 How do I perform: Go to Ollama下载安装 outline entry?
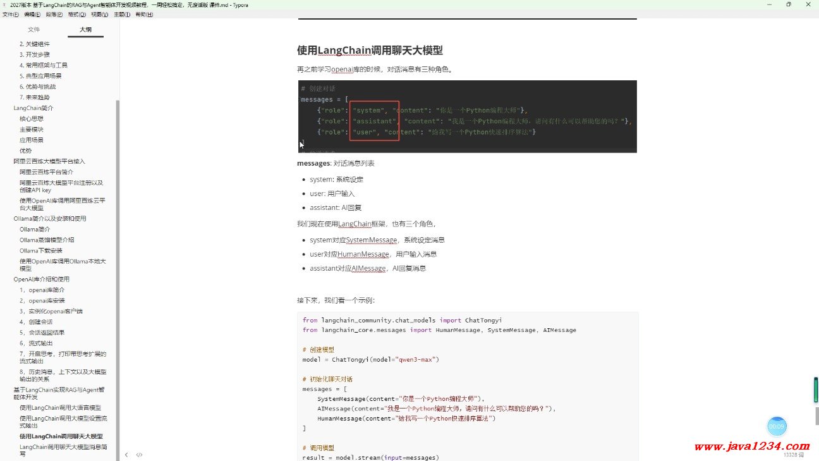click(41, 250)
